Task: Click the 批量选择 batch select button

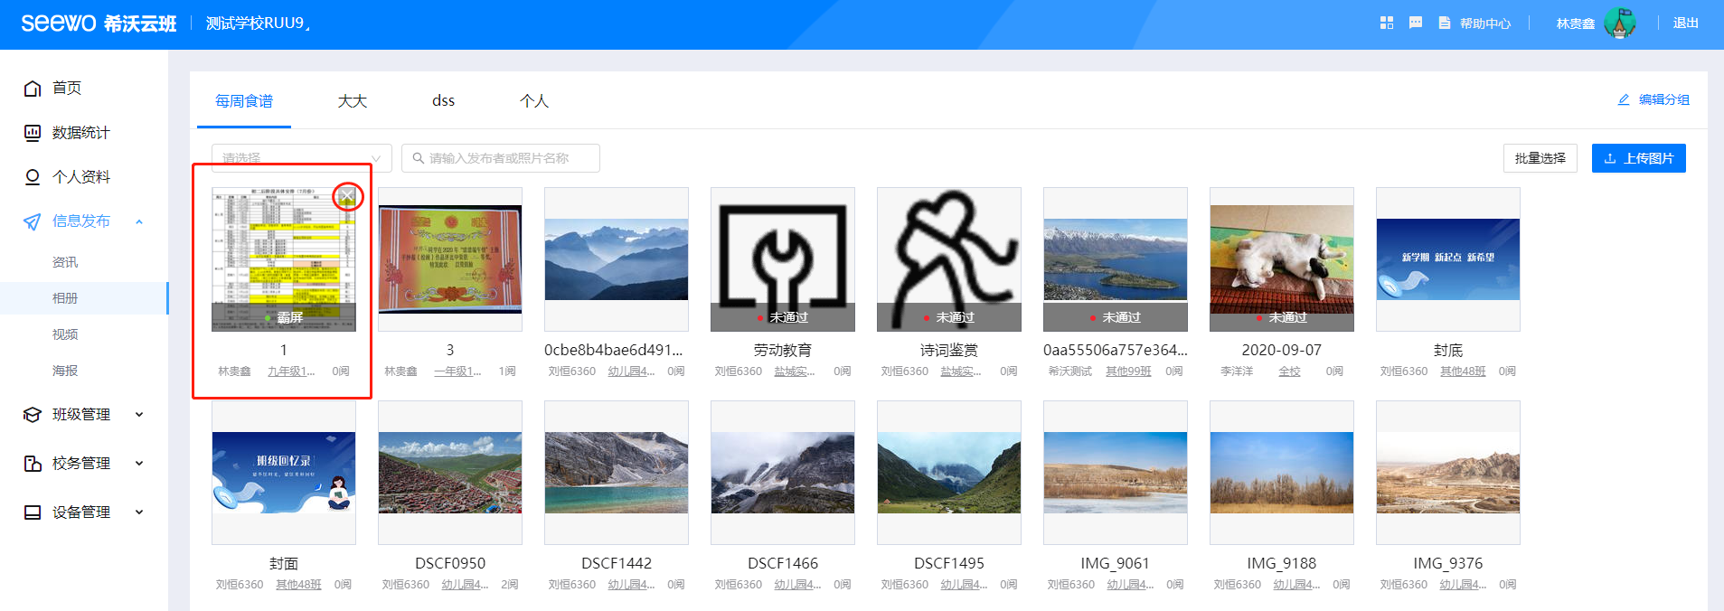Action: [x=1540, y=158]
